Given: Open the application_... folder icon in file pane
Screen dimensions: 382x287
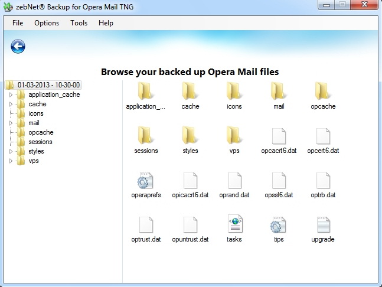Looking at the screenshot, I should 146,91.
